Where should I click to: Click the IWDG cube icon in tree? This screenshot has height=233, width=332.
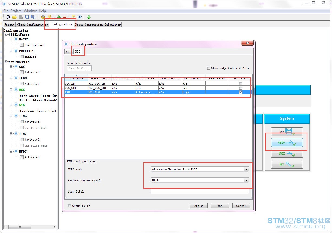click(x=16, y=78)
